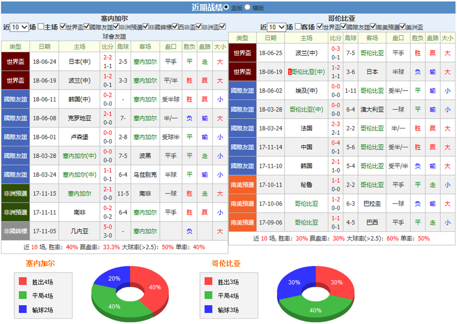This screenshot has height=324, width=457.
Task: Uncheck Senegal's 國際友誼 filter checkbox
Action: tap(87, 27)
